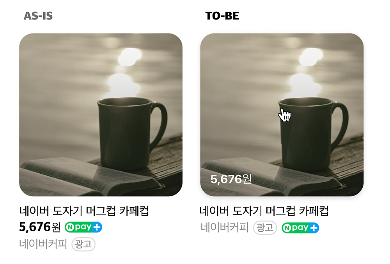Click the bold 5,676원 price in AS-IS card
Viewport: 390px width, 264px height.
[x=40, y=227]
